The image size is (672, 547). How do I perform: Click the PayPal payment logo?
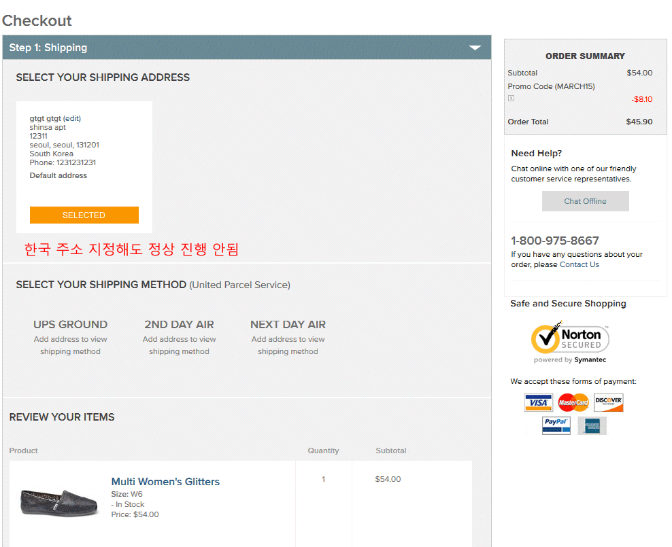(556, 425)
